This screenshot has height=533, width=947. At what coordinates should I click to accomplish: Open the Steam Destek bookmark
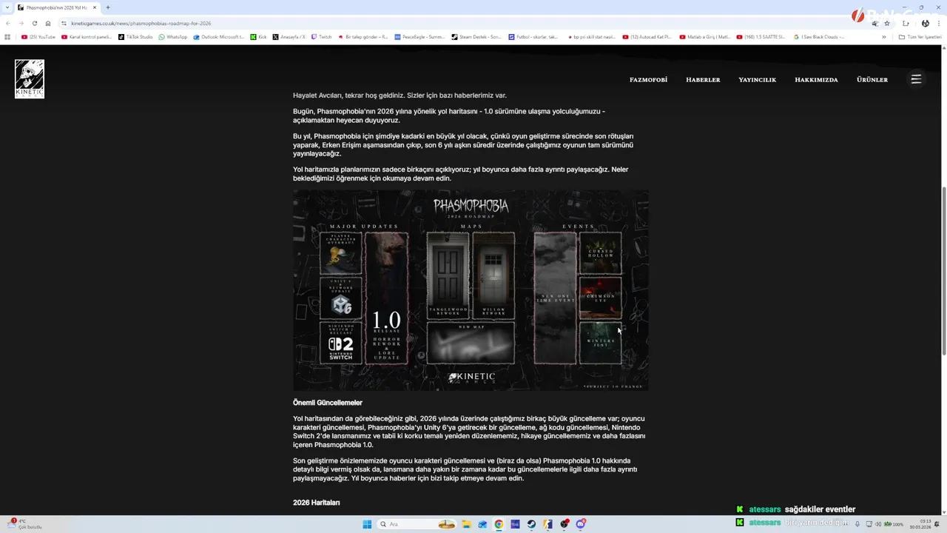[x=476, y=37]
